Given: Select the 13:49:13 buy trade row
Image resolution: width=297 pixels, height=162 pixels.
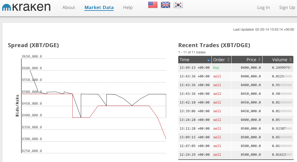Looking at the screenshot, I should (x=235, y=67).
